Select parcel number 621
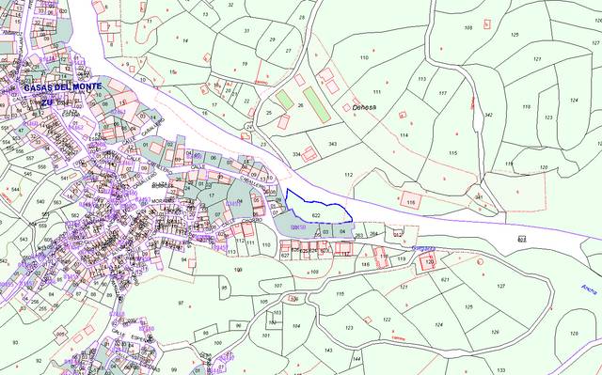Viewport: 602px width, 375px height. pos(445,280)
